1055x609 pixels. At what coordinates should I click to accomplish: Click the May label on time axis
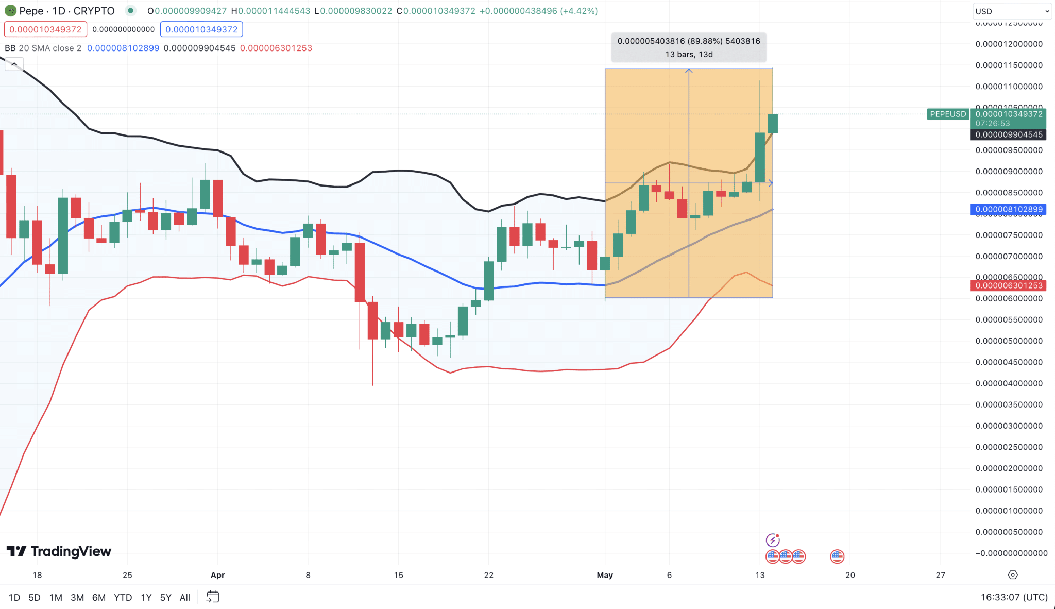coord(605,575)
